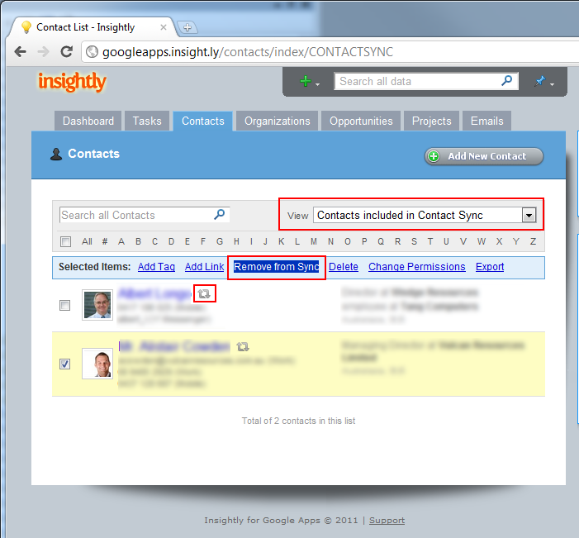
Task: Click the Add Tag link
Action: point(156,267)
